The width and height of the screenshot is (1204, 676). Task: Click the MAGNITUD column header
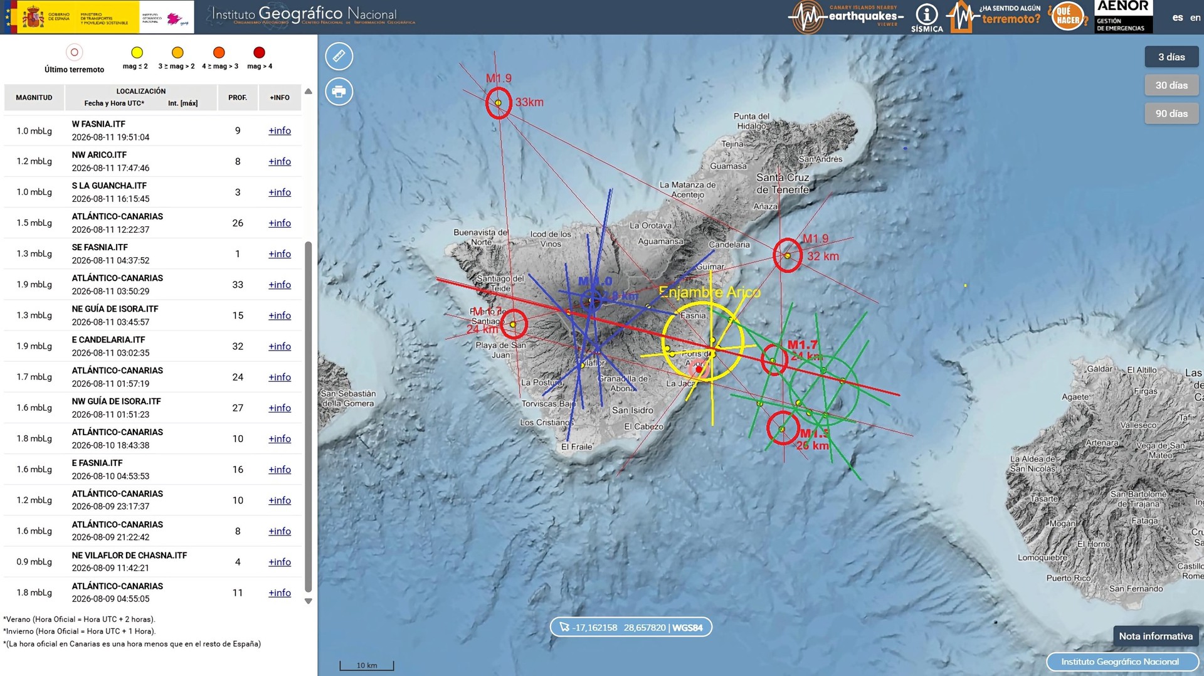point(34,98)
